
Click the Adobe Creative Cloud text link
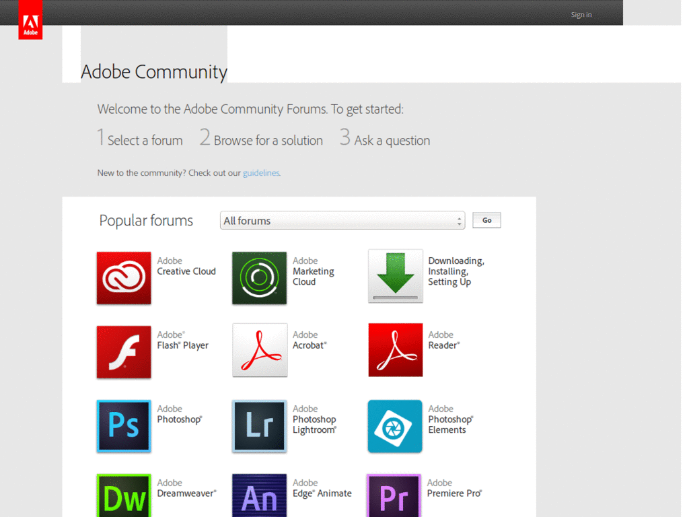(x=186, y=266)
